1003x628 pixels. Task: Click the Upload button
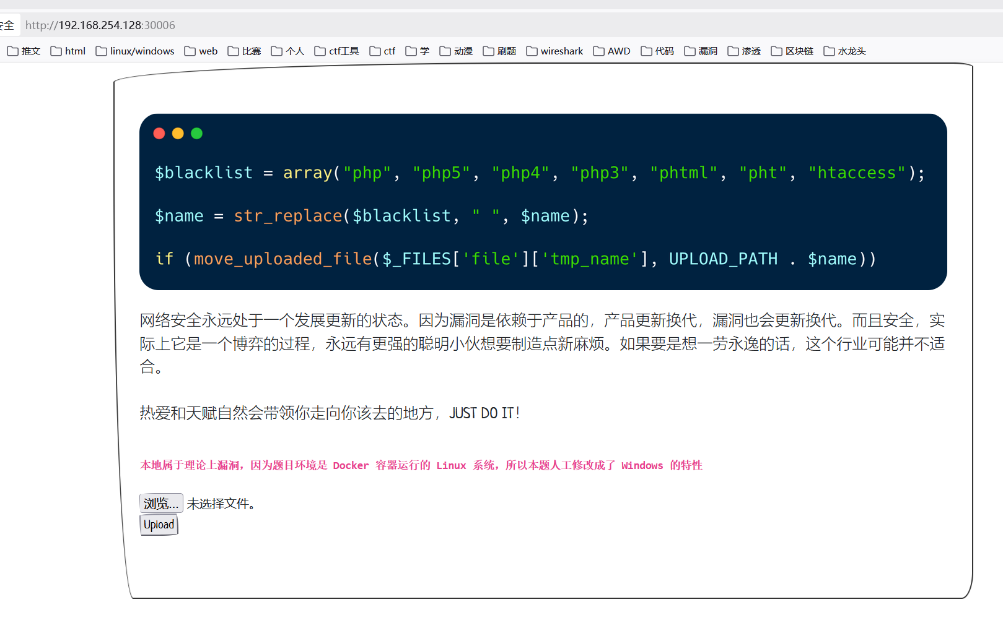click(159, 525)
